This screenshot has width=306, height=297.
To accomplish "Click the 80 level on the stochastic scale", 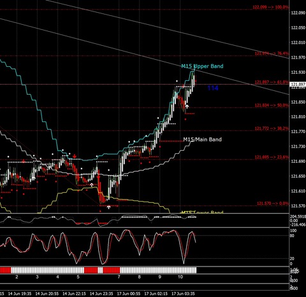I will (292, 236).
